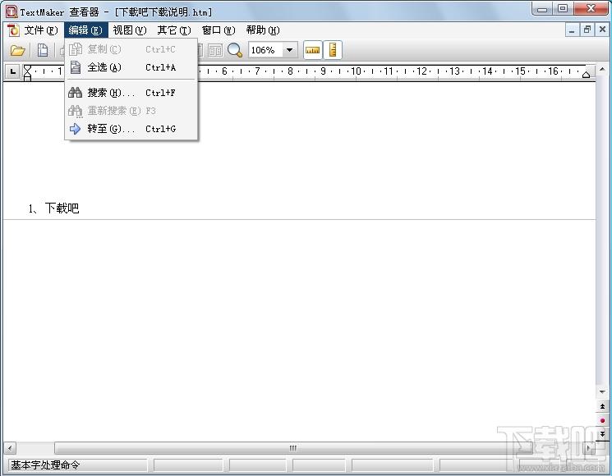Image resolution: width=612 pixels, height=476 pixels.
Task: Open the 文件(F) menu
Action: [41, 30]
